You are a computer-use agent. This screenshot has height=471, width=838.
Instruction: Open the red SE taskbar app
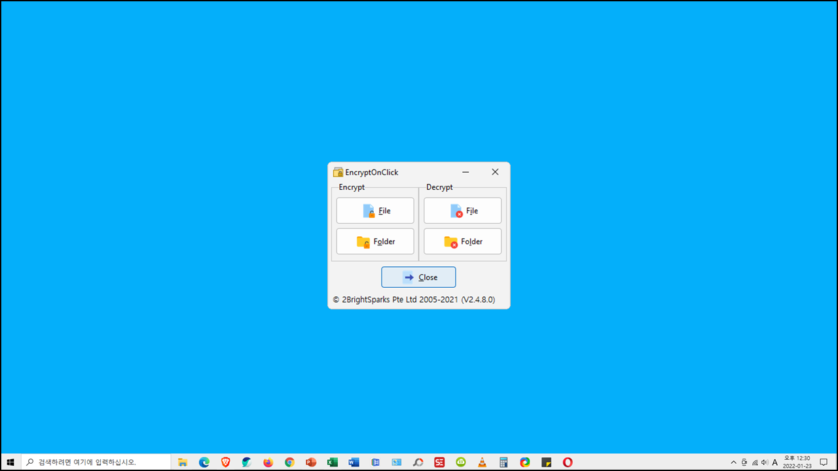click(x=439, y=462)
